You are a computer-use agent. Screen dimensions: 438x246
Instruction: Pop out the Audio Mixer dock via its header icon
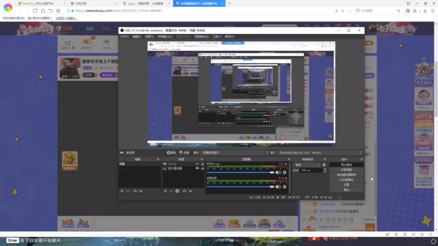point(289,159)
